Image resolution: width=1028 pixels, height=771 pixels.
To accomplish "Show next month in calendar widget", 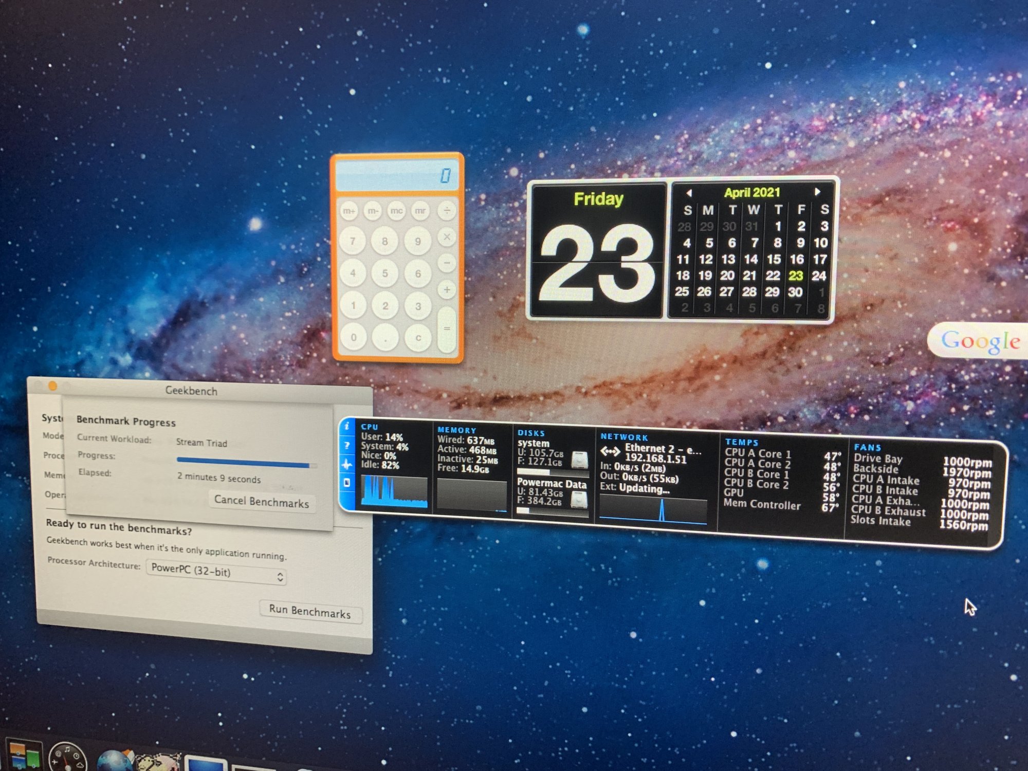I will point(817,192).
